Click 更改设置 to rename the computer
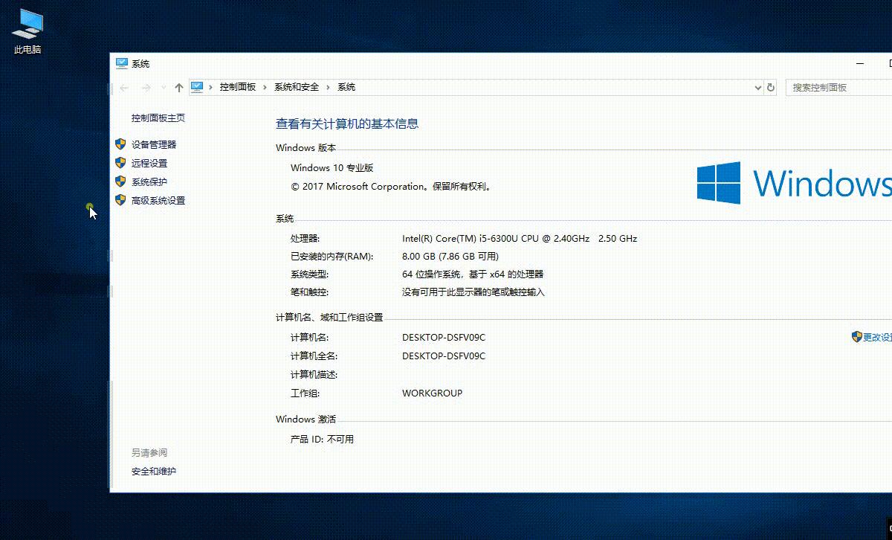 pyautogui.click(x=877, y=337)
